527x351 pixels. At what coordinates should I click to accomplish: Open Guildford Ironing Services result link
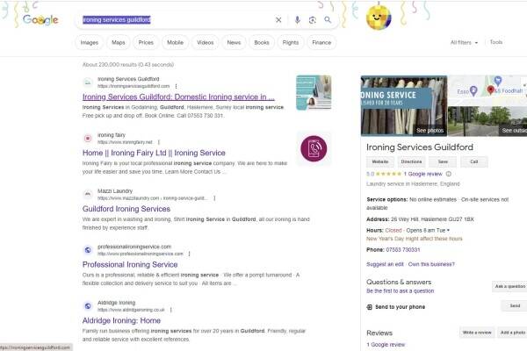126,209
